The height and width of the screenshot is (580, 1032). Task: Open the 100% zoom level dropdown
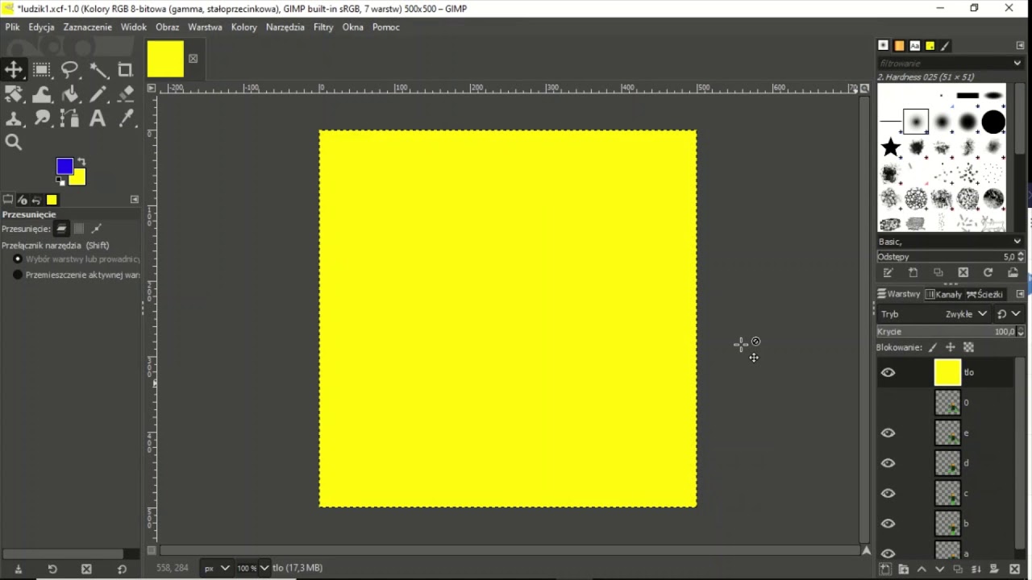[x=252, y=568]
